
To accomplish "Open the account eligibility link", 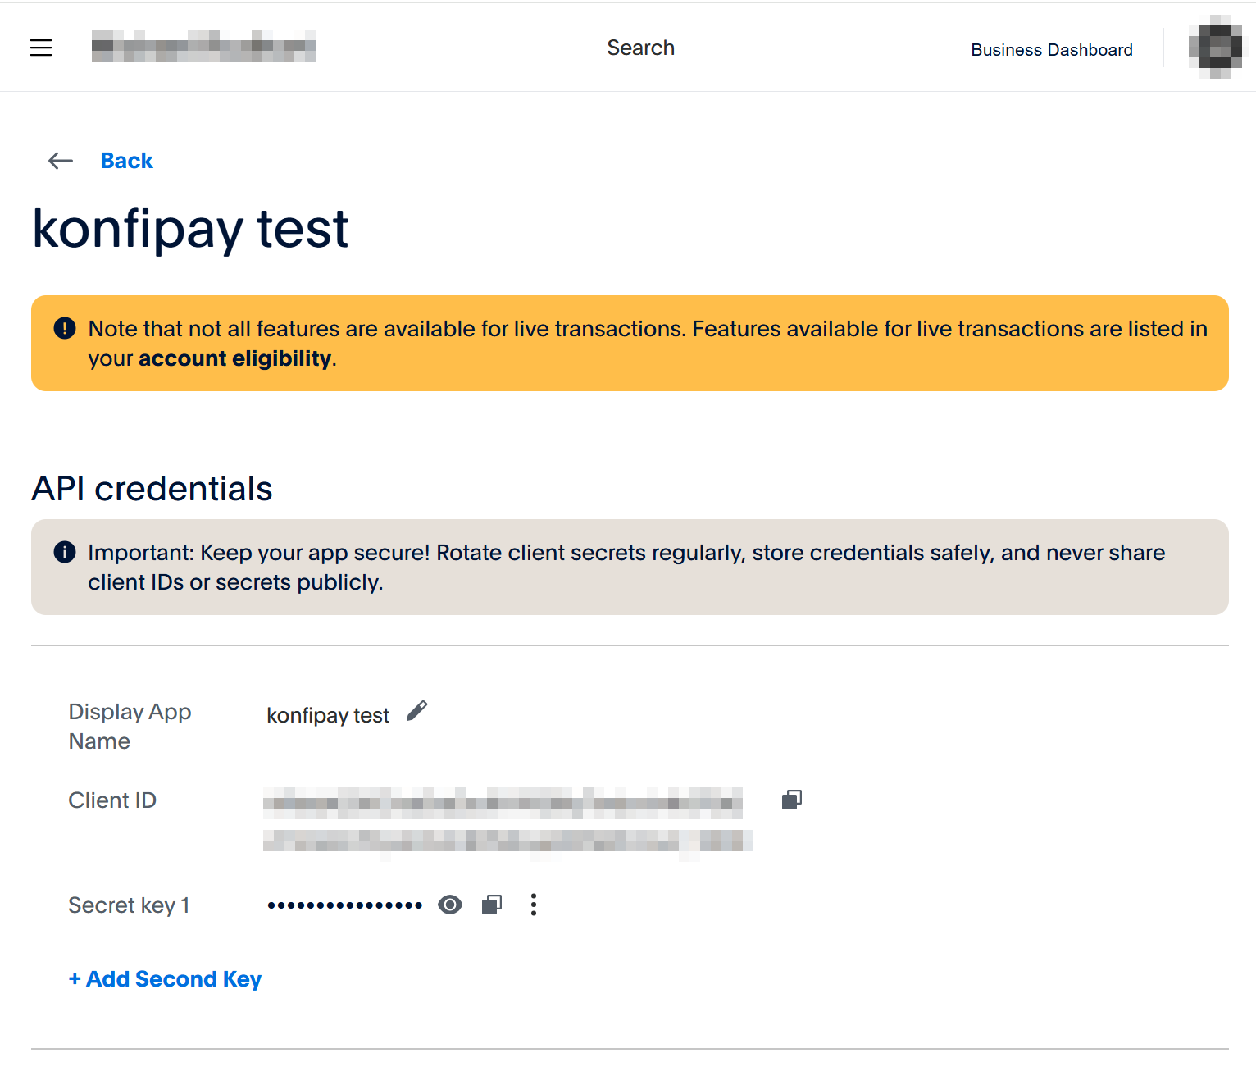I will click(x=234, y=358).
